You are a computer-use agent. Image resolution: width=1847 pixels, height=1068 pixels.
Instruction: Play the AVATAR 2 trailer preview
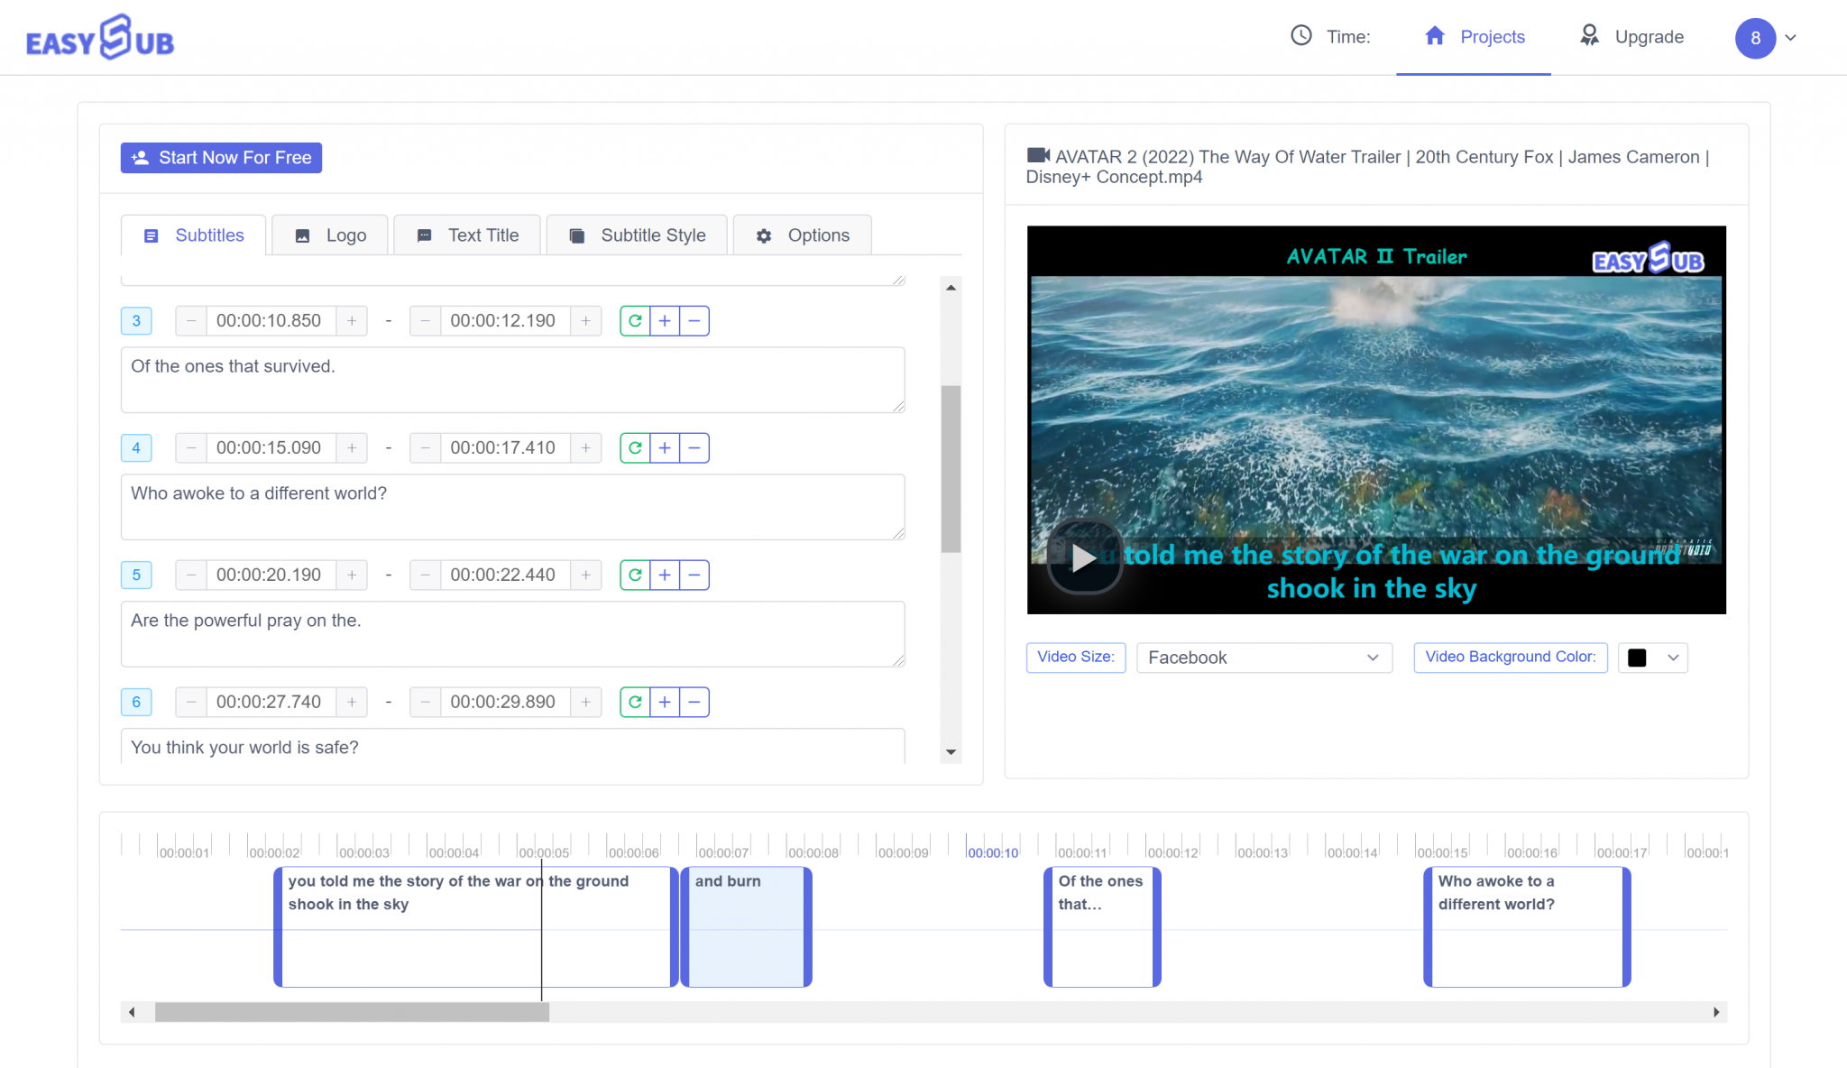[x=1085, y=557]
